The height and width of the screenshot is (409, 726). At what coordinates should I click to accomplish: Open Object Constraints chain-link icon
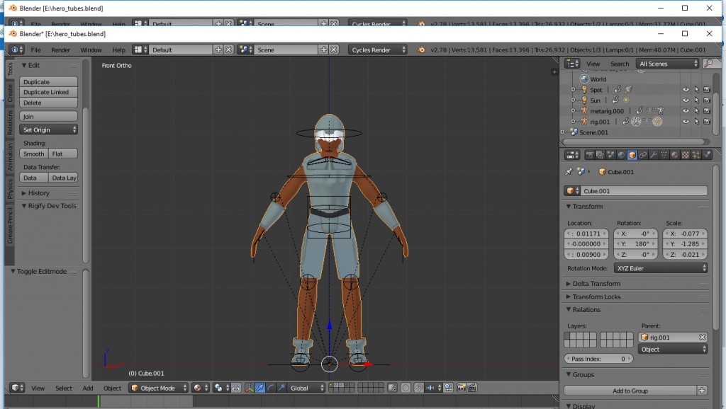tap(643, 155)
